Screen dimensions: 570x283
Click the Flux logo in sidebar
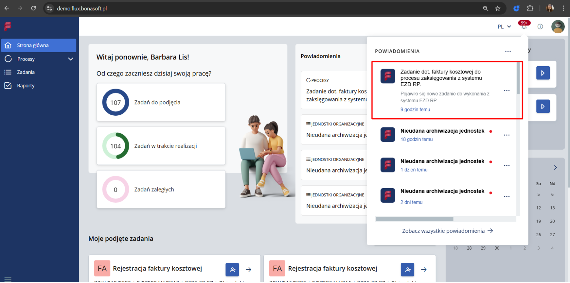click(x=8, y=26)
